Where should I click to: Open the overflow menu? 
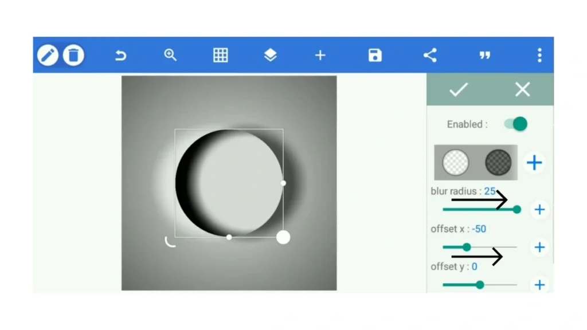point(539,55)
